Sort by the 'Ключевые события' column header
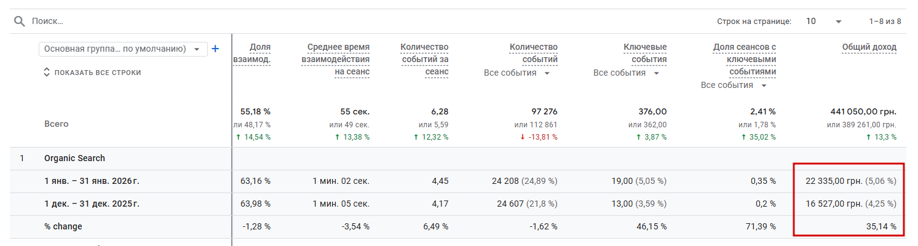This screenshot has width=918, height=246. click(x=644, y=54)
